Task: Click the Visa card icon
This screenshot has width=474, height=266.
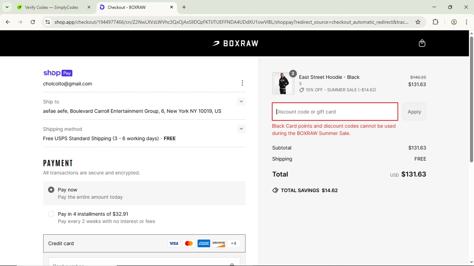Action: click(x=174, y=243)
